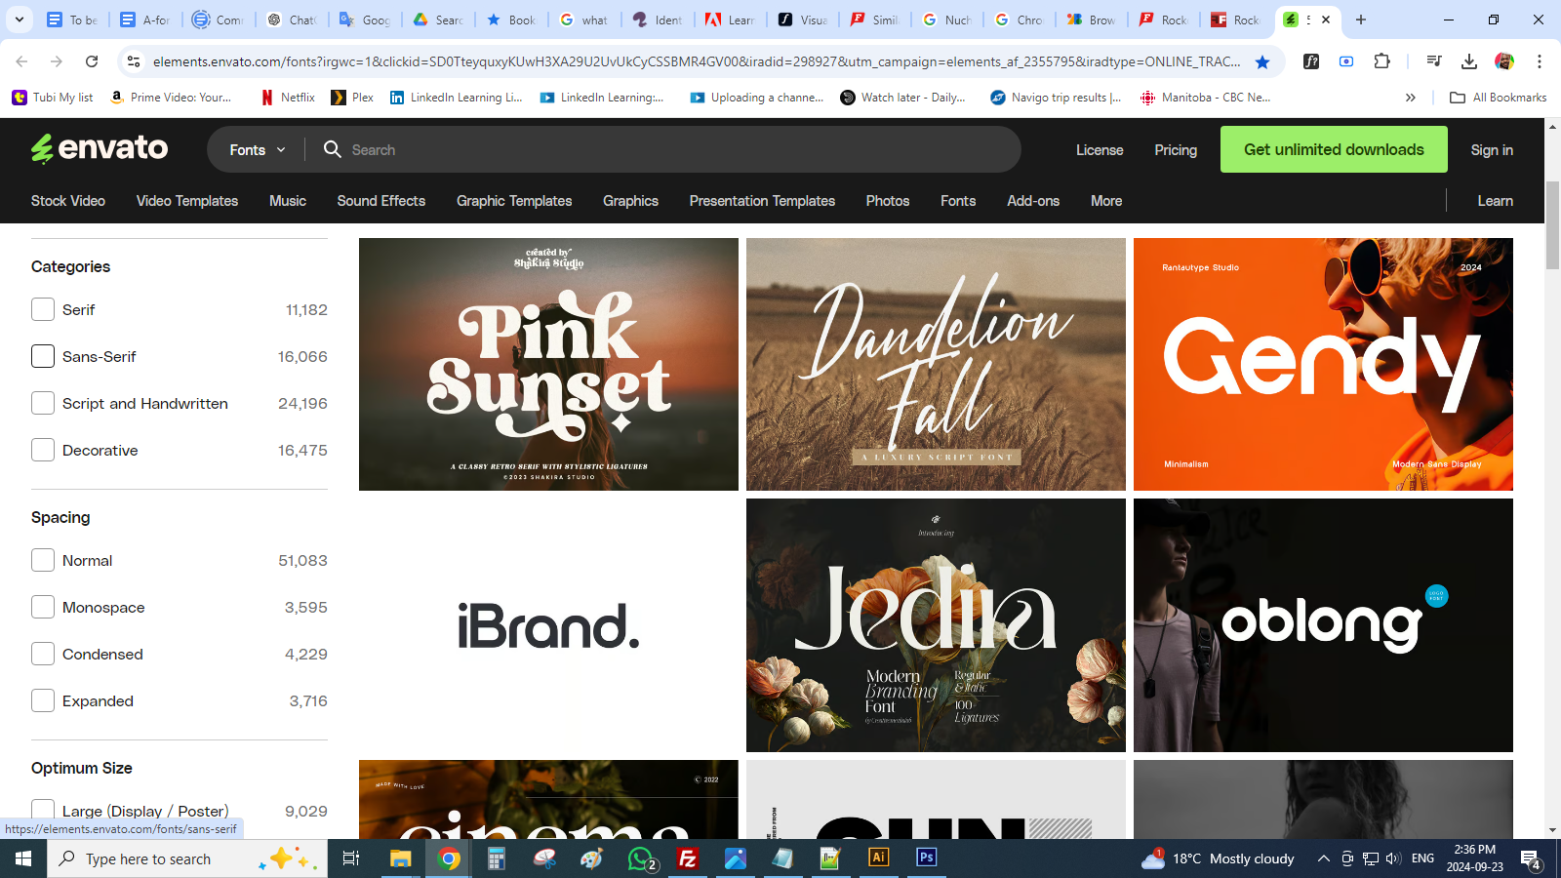The image size is (1561, 878).
Task: Expand the hidden bookmarks overflow chevron
Action: [x=1410, y=98]
